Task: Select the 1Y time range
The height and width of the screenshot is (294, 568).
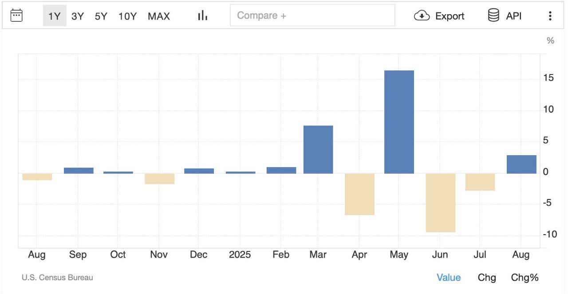Action: 55,16
